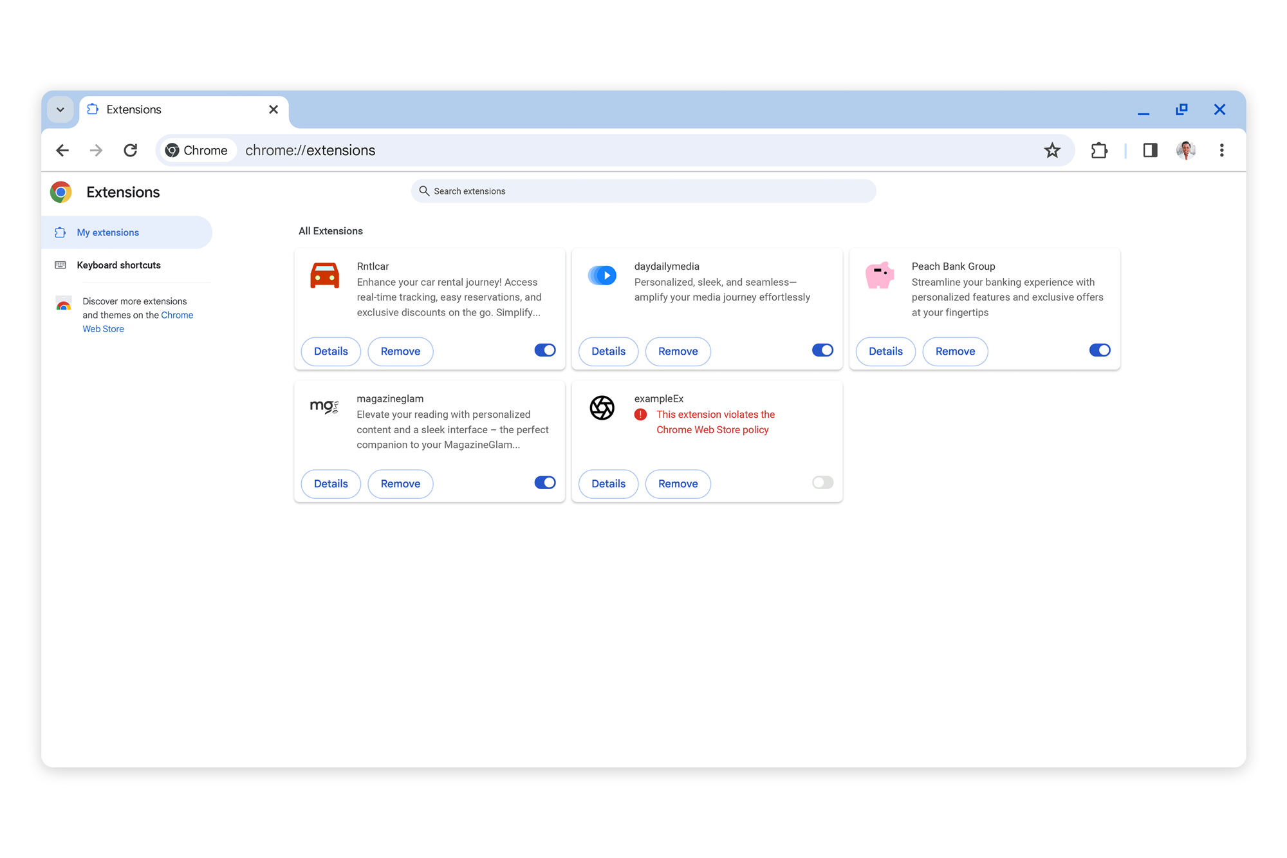Click the Peach Bank Group name
Image resolution: width=1287 pixels, height=858 pixels.
[953, 266]
